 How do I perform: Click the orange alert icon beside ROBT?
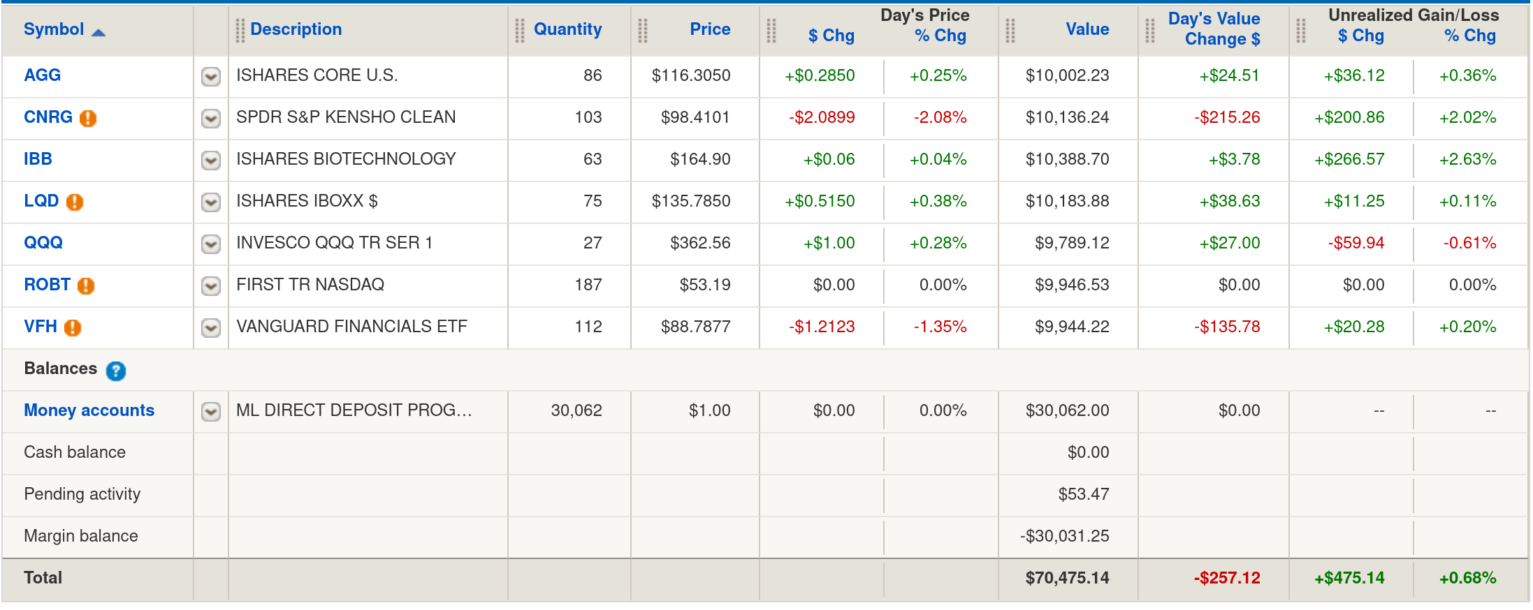pos(86,285)
